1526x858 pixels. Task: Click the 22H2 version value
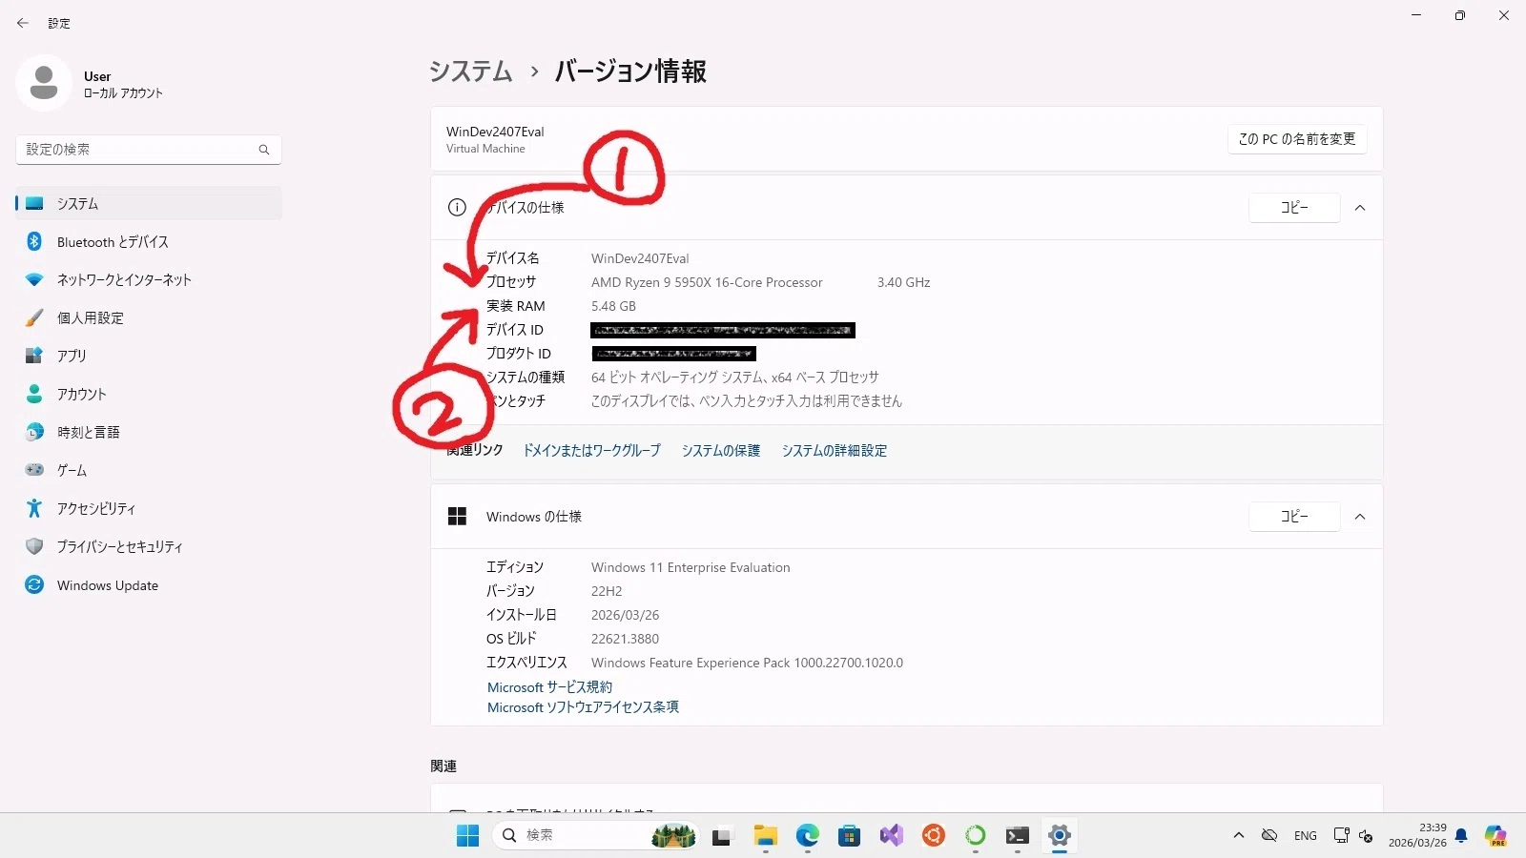point(607,591)
